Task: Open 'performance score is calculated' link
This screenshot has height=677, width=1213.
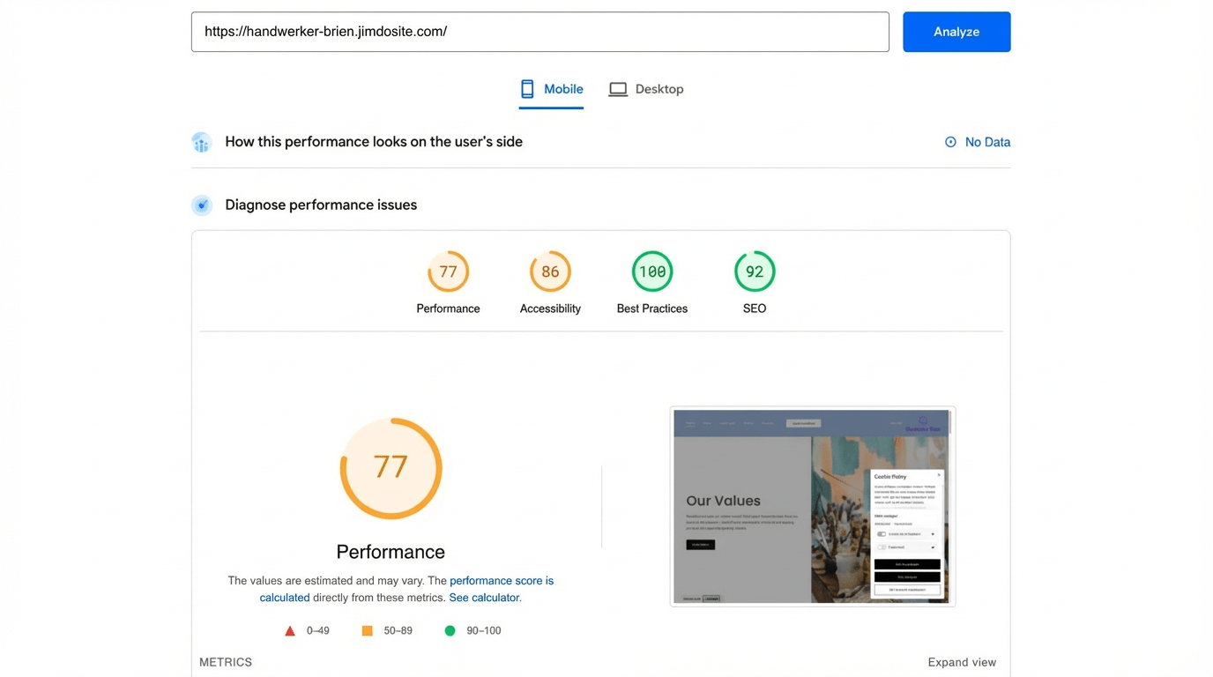Action: [x=501, y=581]
